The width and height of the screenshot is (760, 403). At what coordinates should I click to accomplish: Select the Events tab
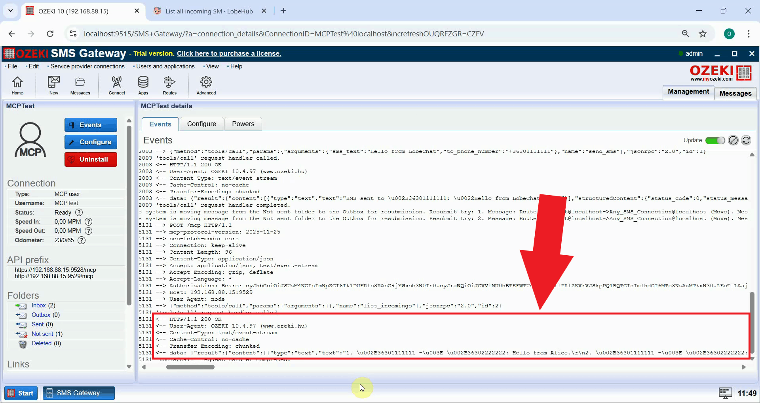click(160, 124)
